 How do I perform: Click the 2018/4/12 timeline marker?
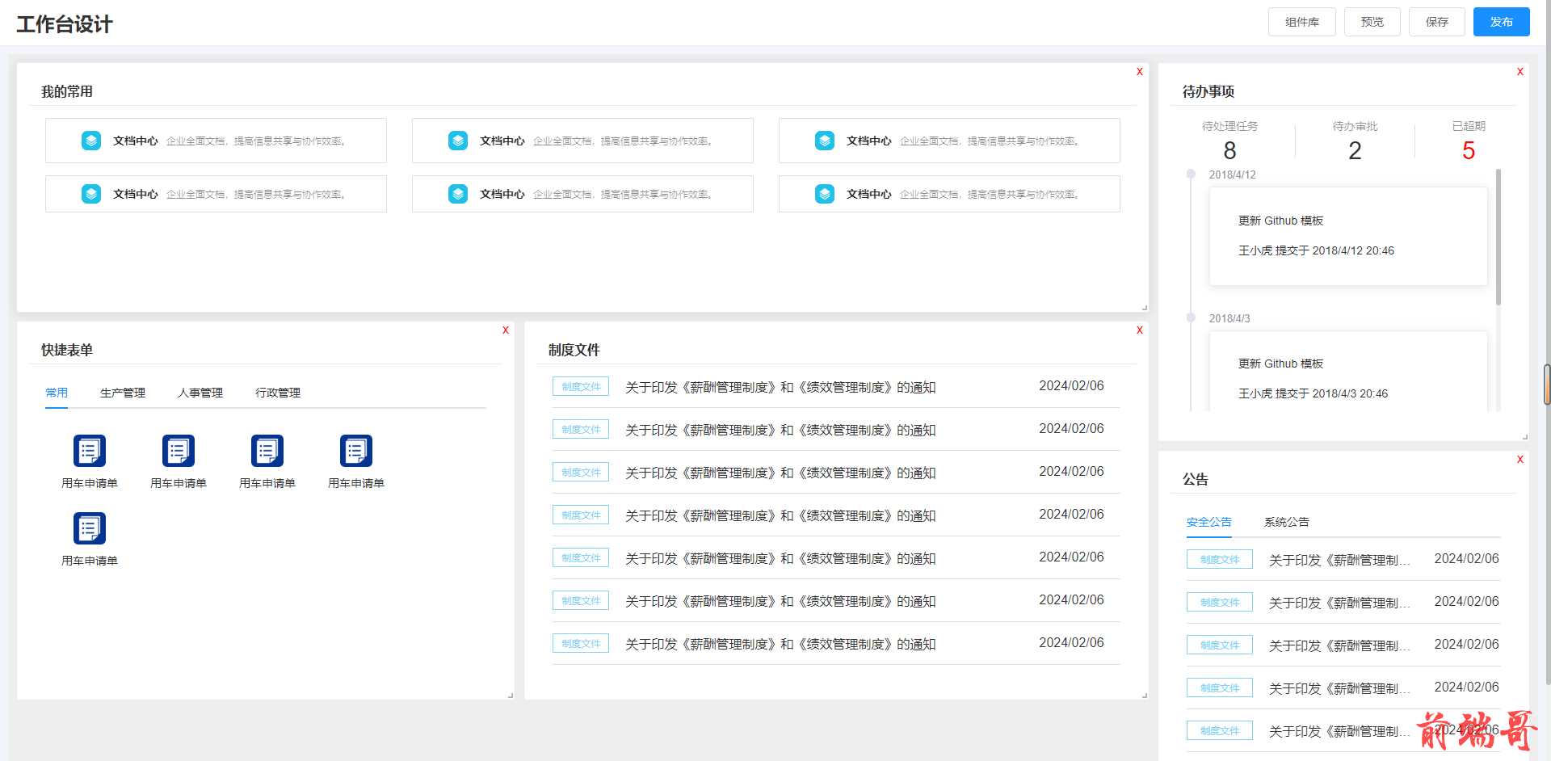point(1190,174)
